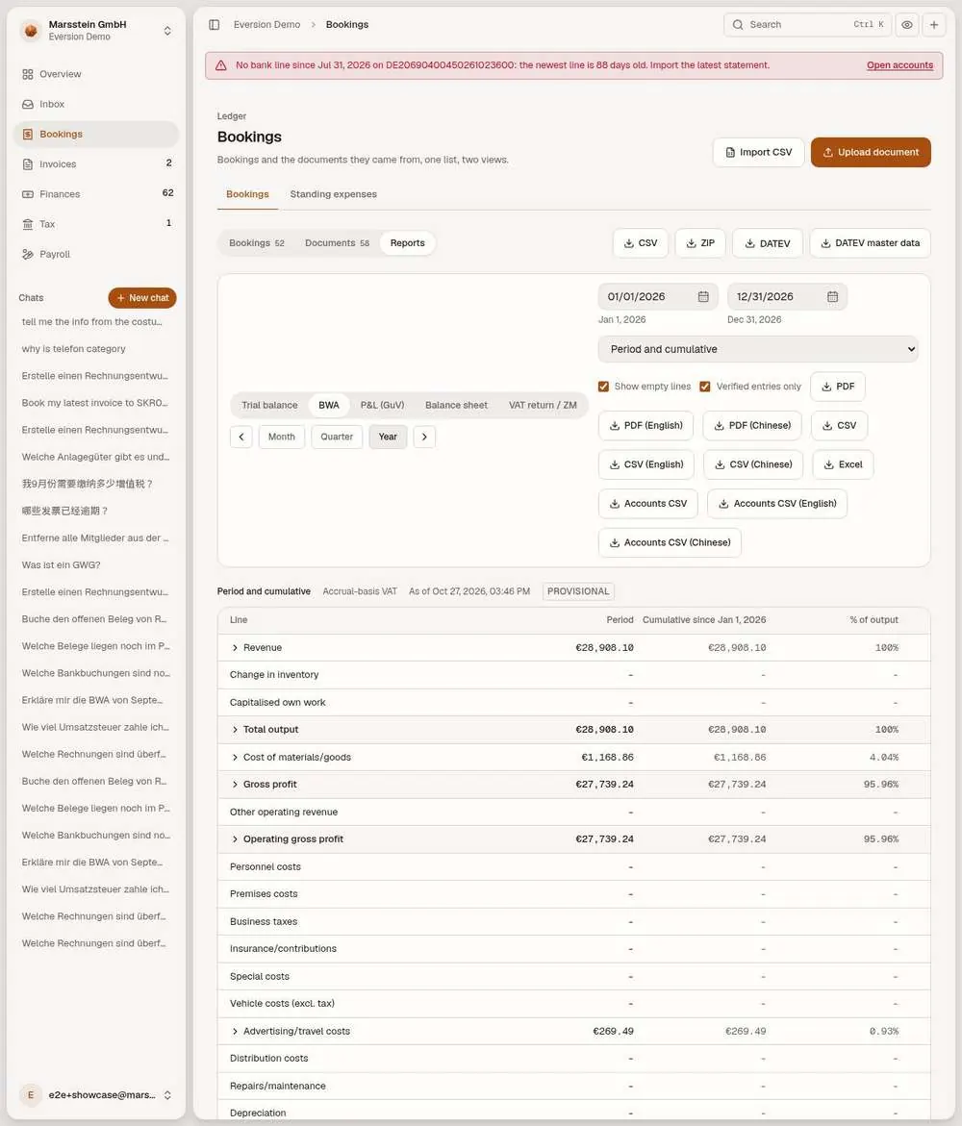Toggle Show empty lines checkbox
The image size is (962, 1126).
603,387
